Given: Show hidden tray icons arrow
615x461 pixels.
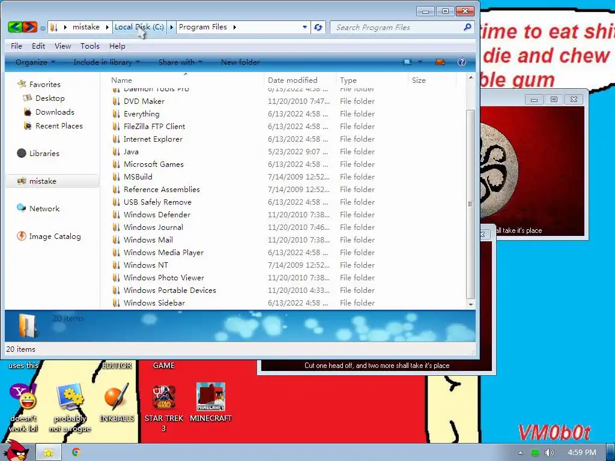Looking at the screenshot, I should 520,453.
